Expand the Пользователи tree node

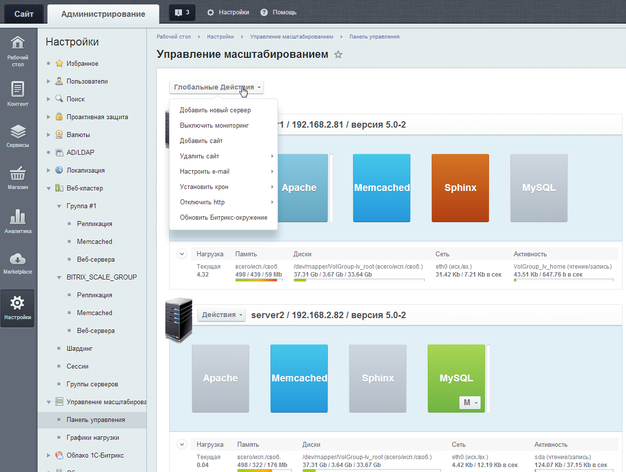coord(48,82)
